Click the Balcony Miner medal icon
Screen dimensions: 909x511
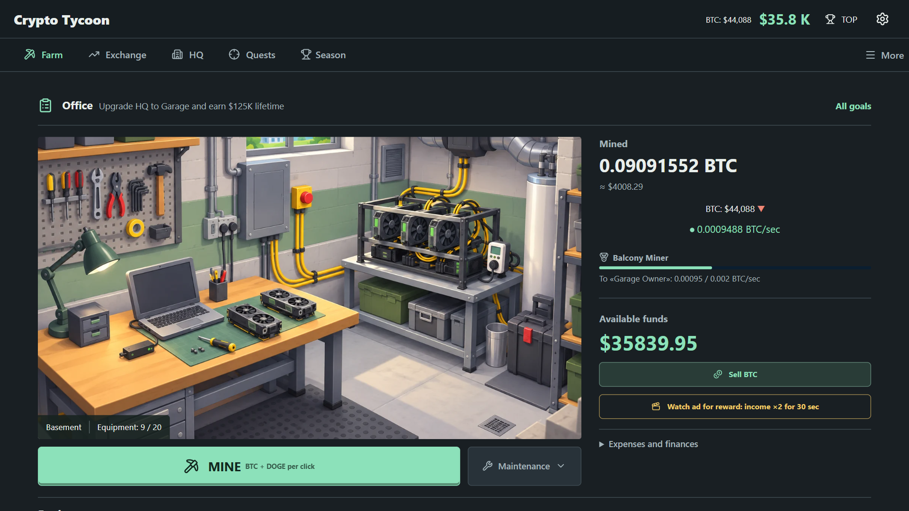(x=604, y=257)
